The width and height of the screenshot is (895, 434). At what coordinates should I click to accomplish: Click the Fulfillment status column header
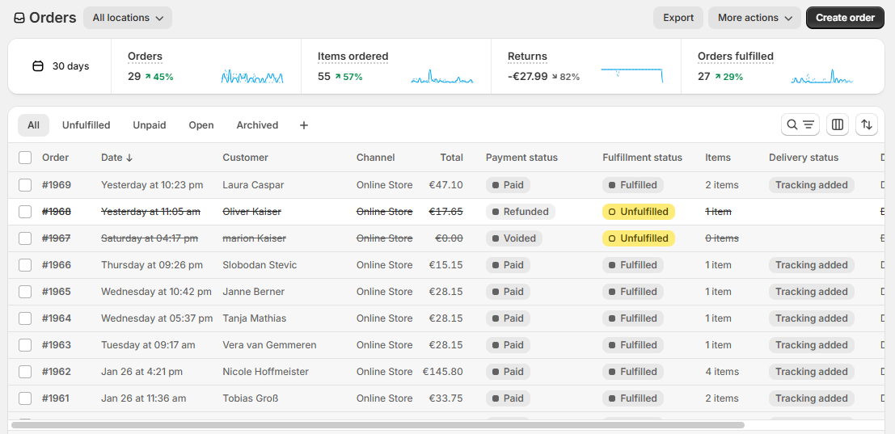(x=642, y=158)
